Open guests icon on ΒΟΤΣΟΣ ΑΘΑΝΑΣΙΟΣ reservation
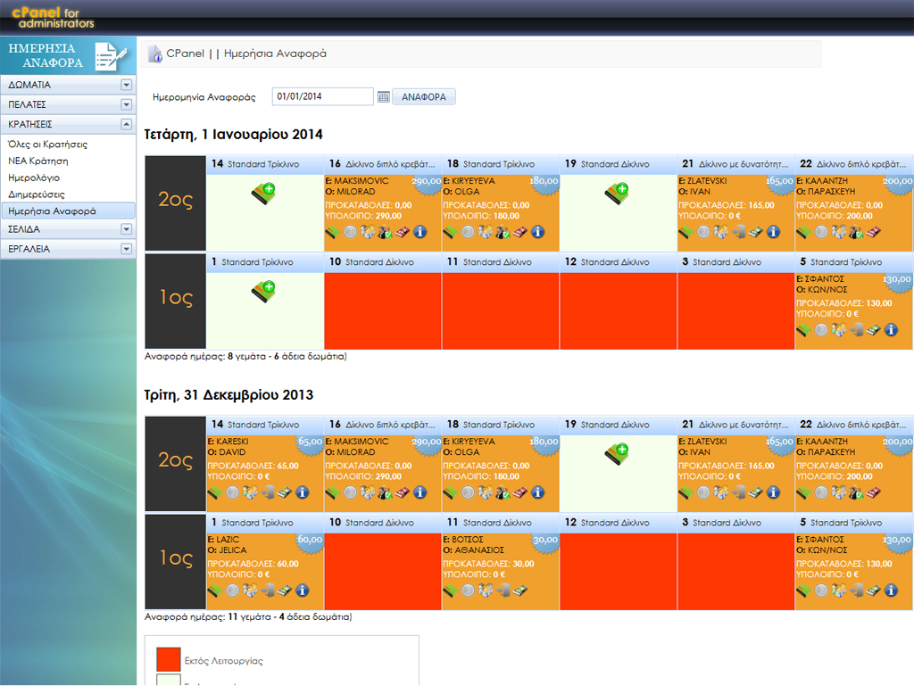The image size is (914, 686). (x=486, y=591)
